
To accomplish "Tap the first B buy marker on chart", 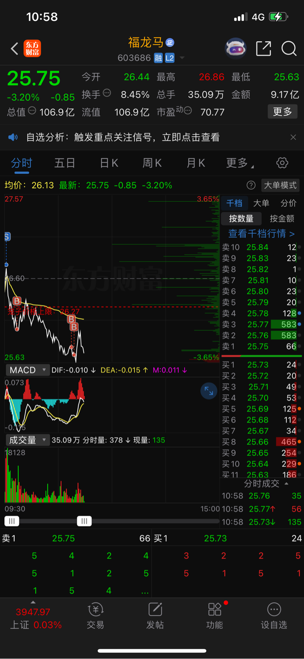I will tap(17, 301).
